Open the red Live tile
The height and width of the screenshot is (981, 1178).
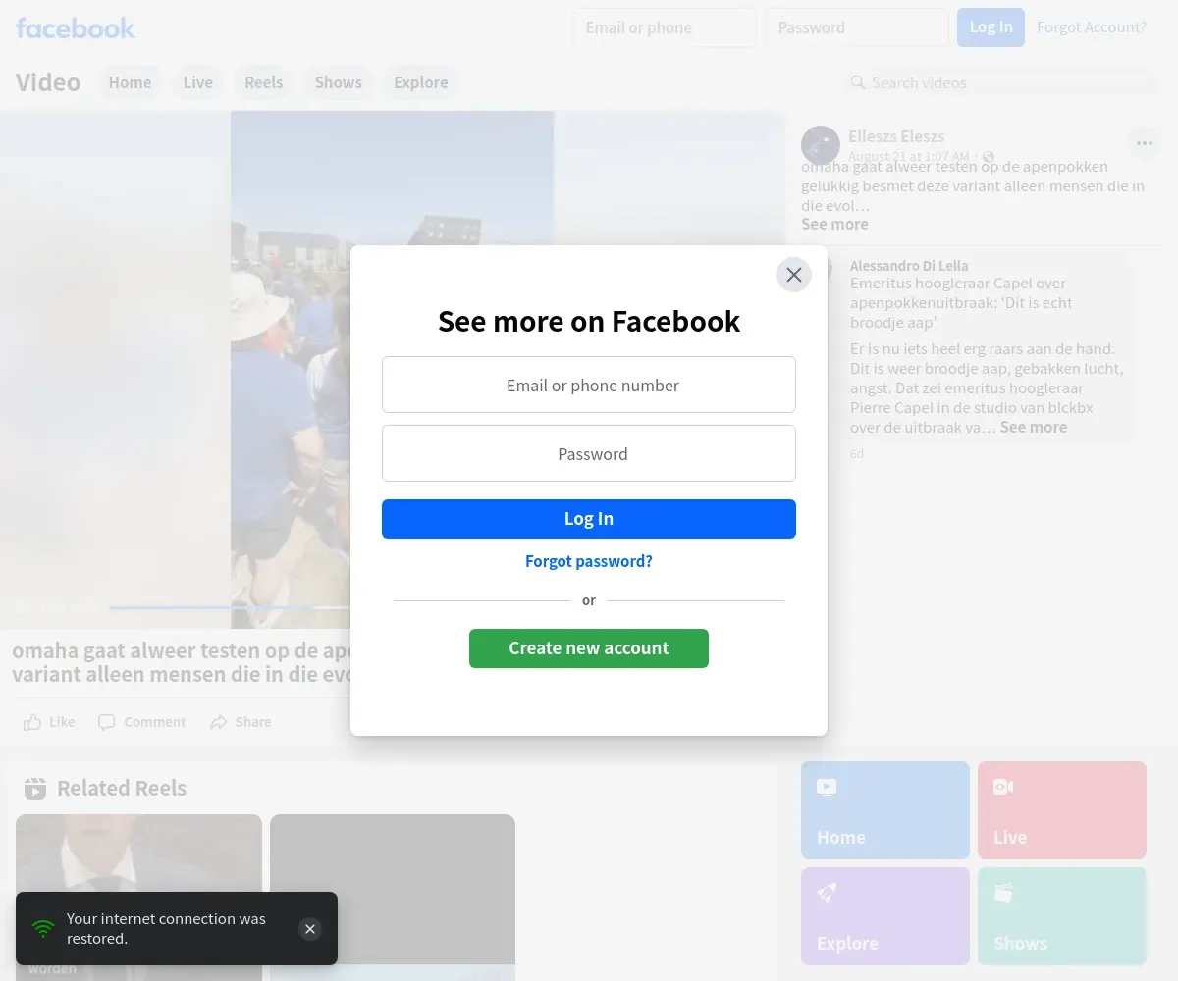coord(1062,810)
